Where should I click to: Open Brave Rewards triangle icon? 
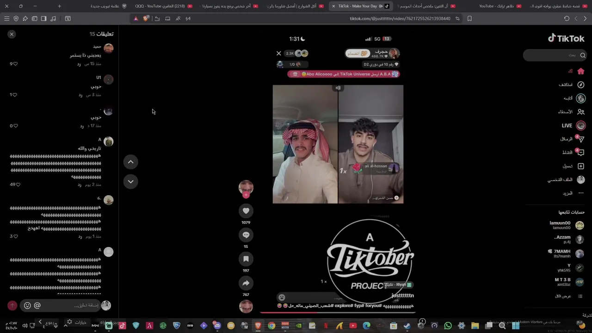click(x=136, y=18)
